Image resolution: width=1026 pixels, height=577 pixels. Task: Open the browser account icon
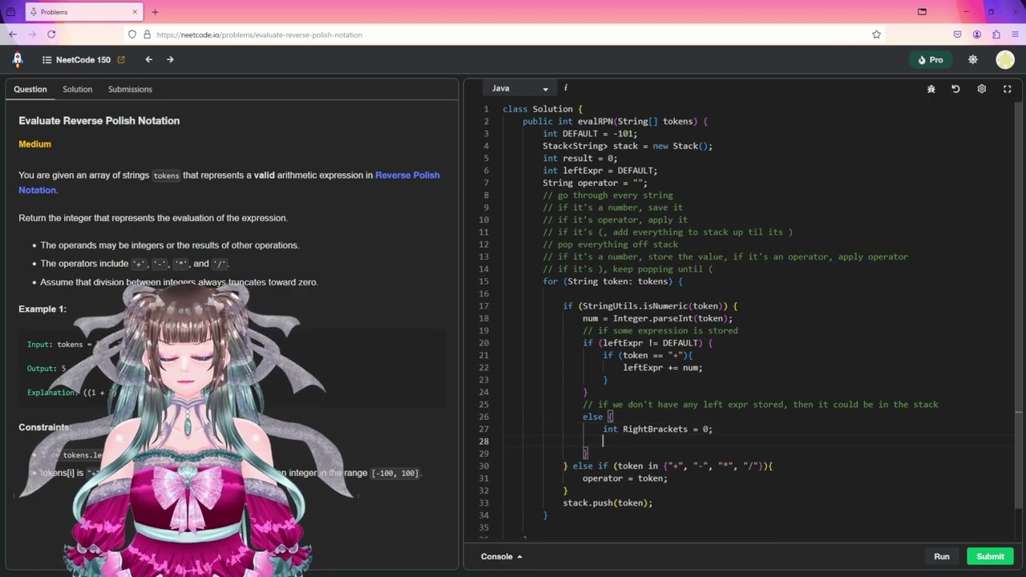tap(977, 34)
